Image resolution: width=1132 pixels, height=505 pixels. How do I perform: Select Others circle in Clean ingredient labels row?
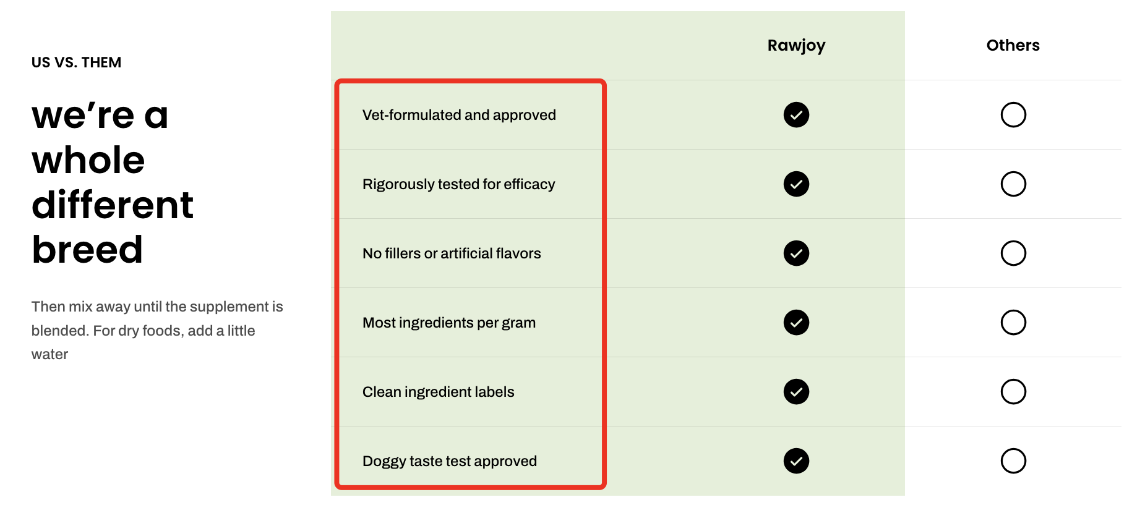pyautogui.click(x=1013, y=392)
